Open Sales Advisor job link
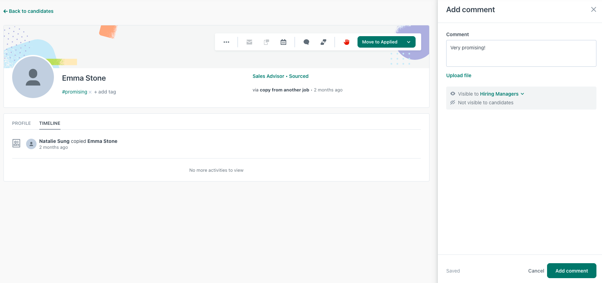The height and width of the screenshot is (283, 602). pos(268,76)
